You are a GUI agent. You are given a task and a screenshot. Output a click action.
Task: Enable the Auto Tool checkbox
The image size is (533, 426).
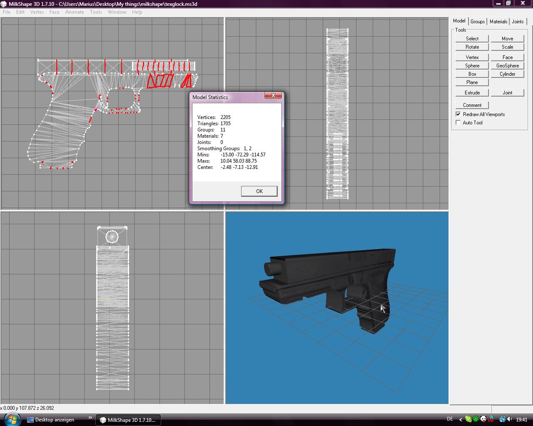tap(458, 123)
